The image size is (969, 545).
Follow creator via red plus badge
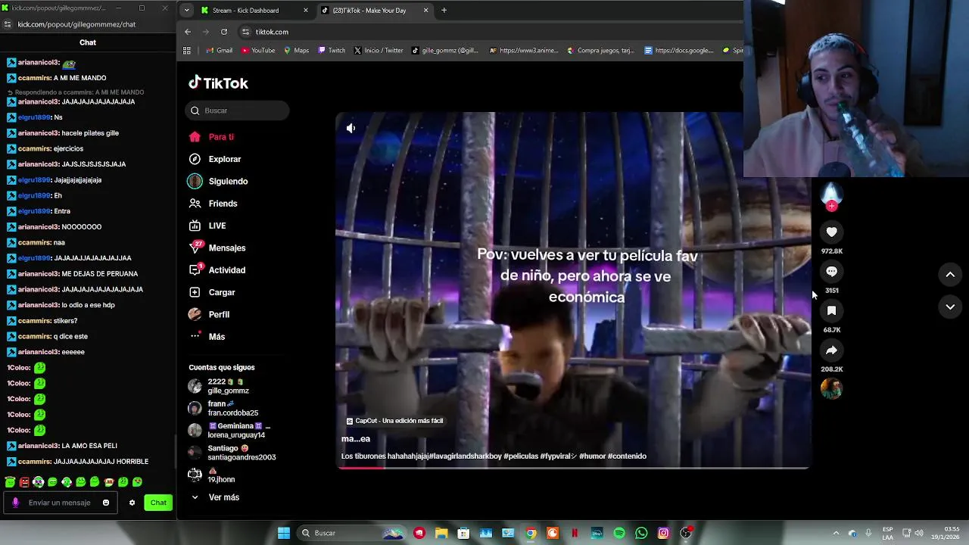pyautogui.click(x=831, y=206)
